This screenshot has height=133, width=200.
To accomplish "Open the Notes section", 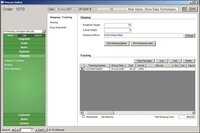I will click(24, 119).
